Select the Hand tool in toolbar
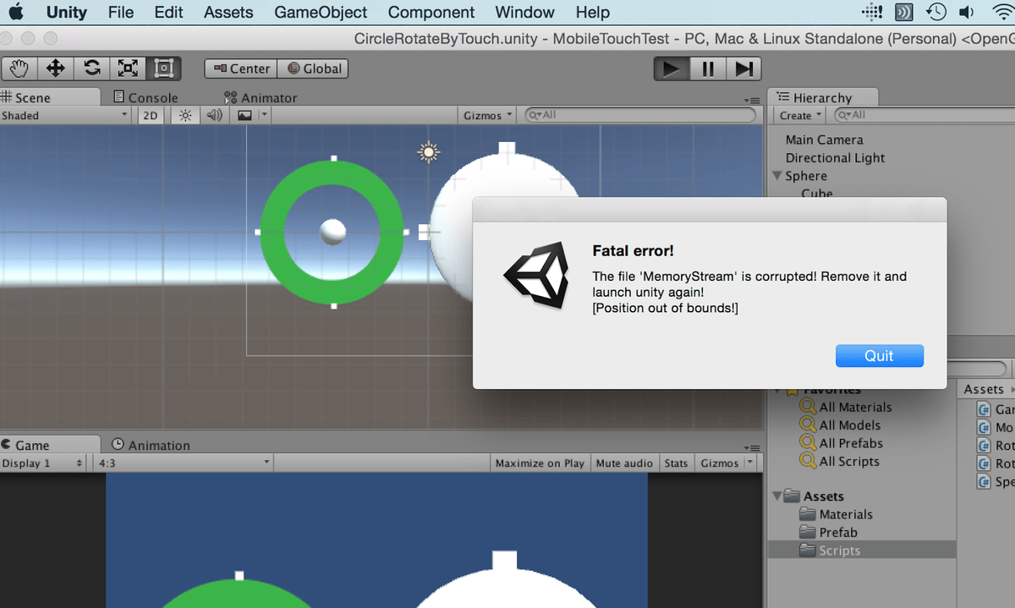This screenshot has height=608, width=1015. pos(19,68)
